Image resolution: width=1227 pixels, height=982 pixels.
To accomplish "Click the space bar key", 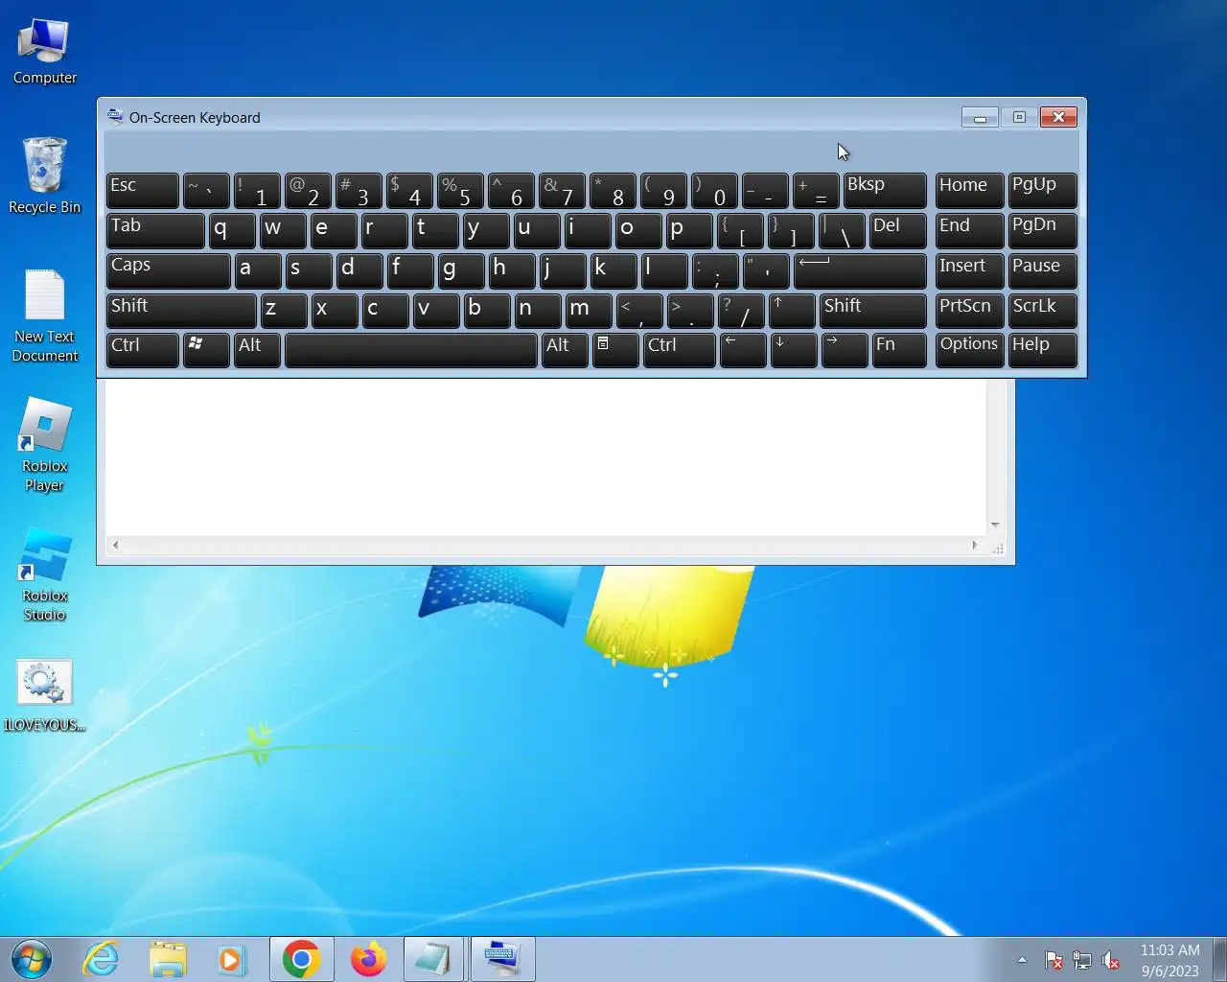I will point(411,350).
